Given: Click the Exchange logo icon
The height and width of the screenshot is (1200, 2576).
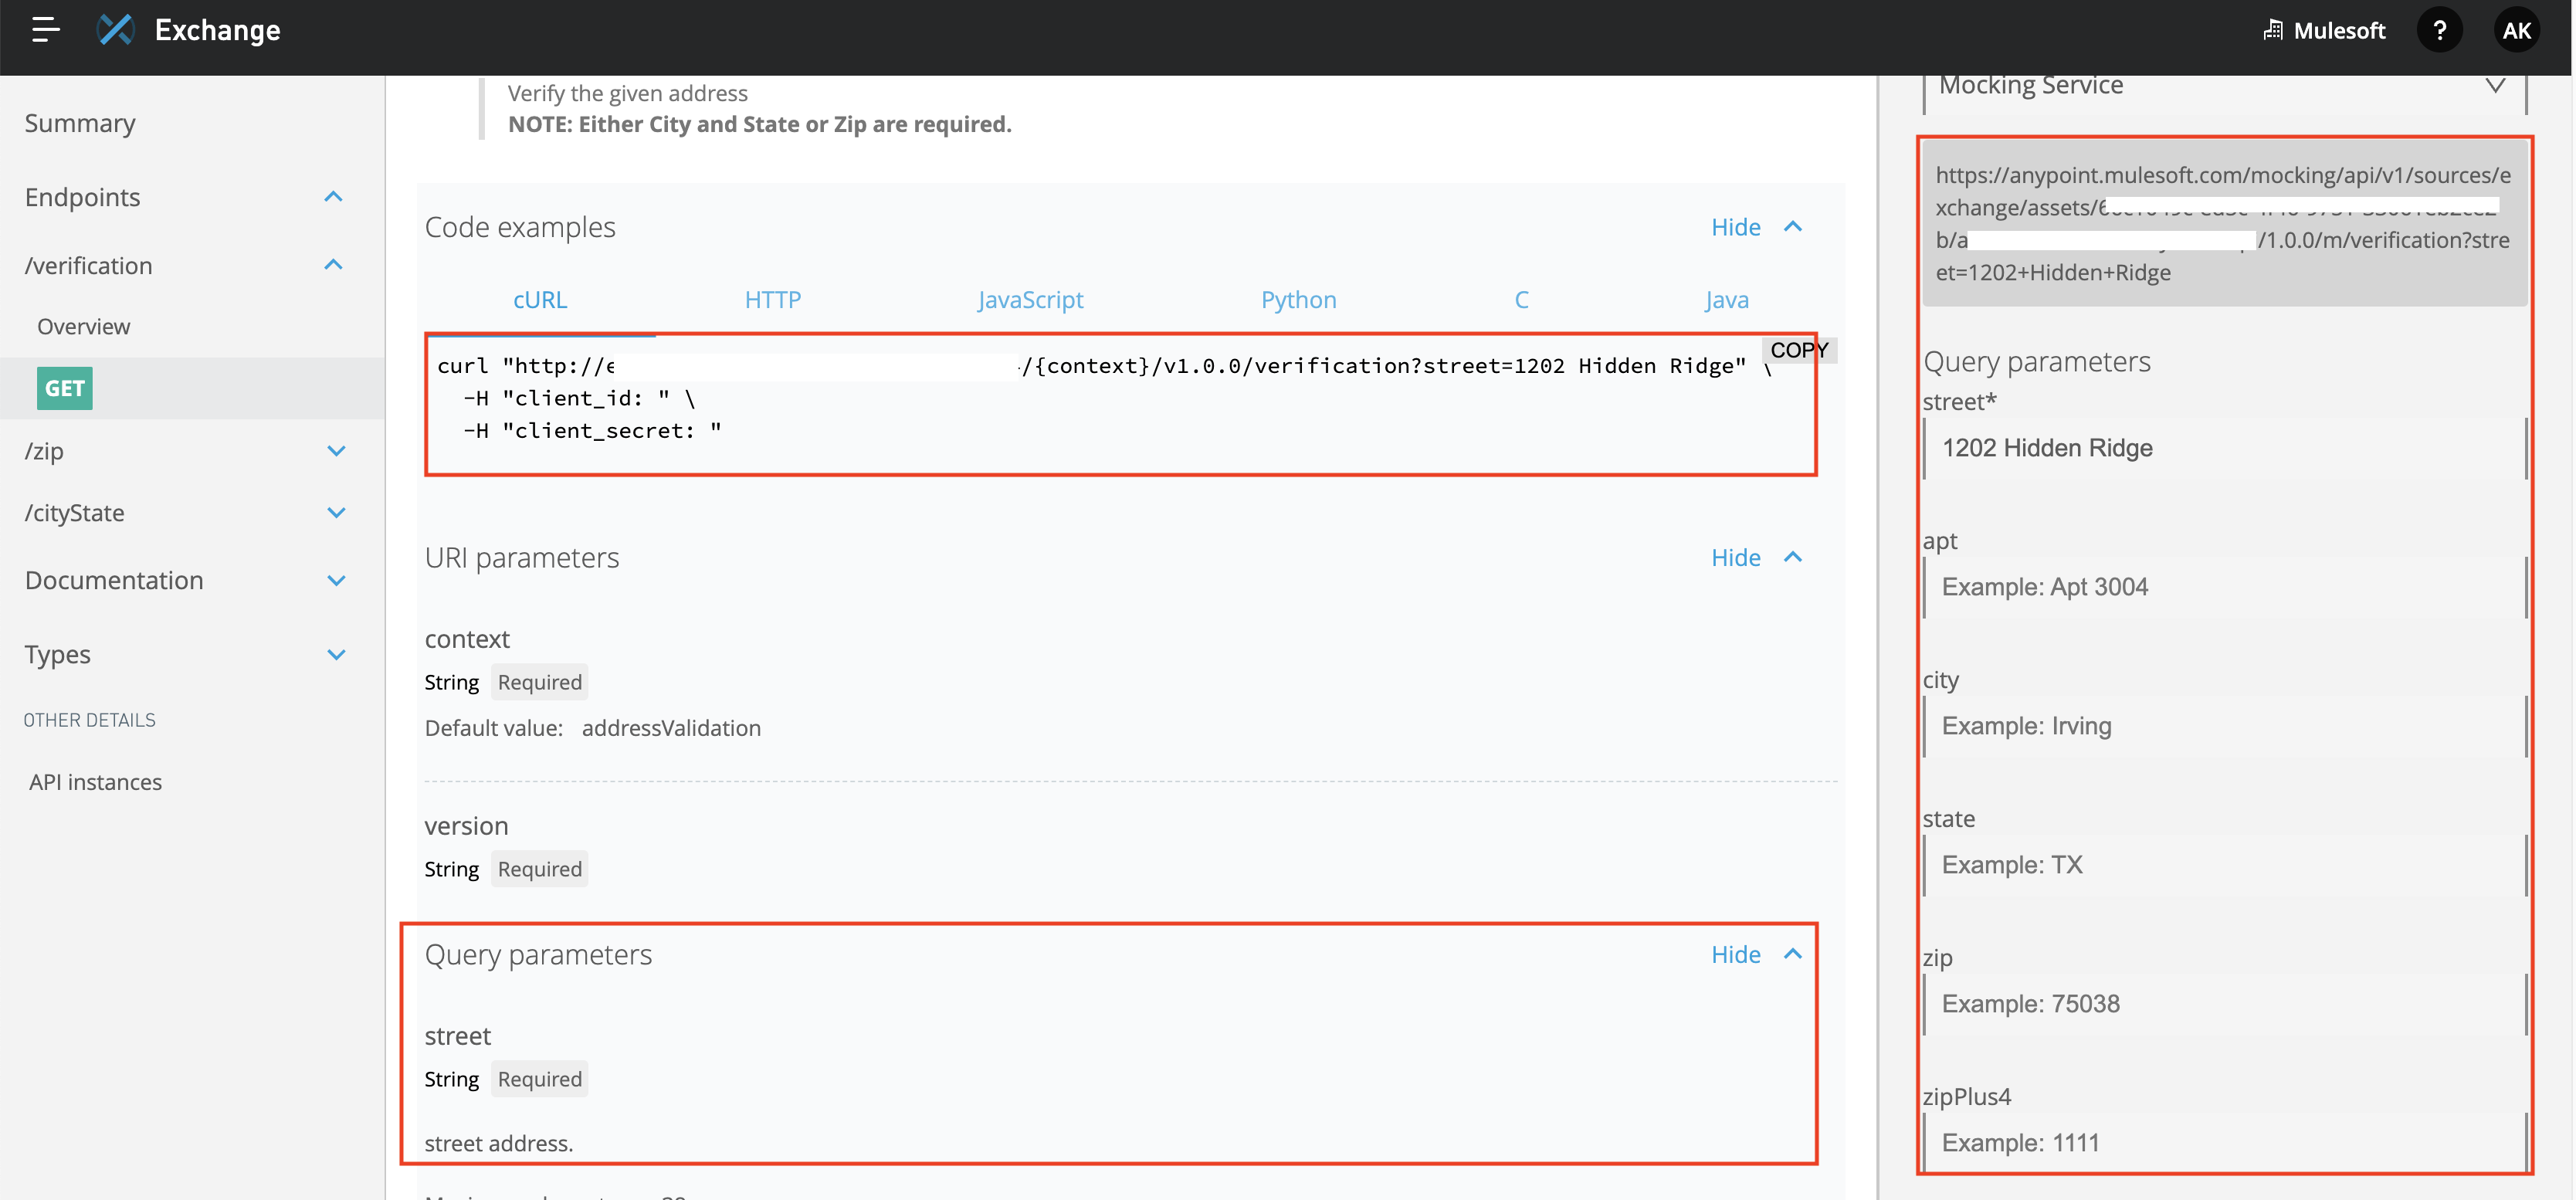Looking at the screenshot, I should tap(115, 30).
